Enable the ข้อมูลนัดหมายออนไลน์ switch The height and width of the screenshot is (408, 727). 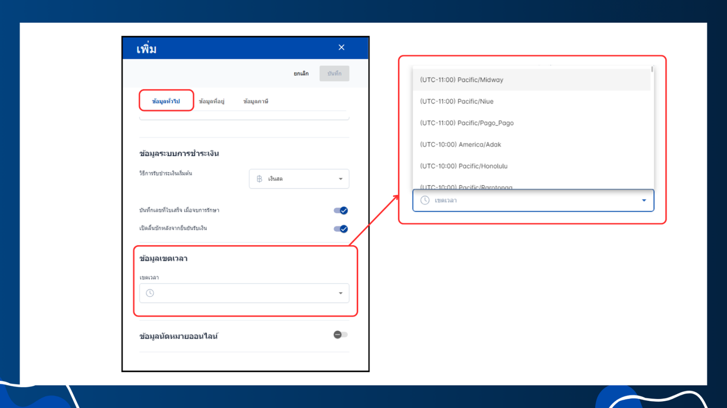click(x=341, y=335)
